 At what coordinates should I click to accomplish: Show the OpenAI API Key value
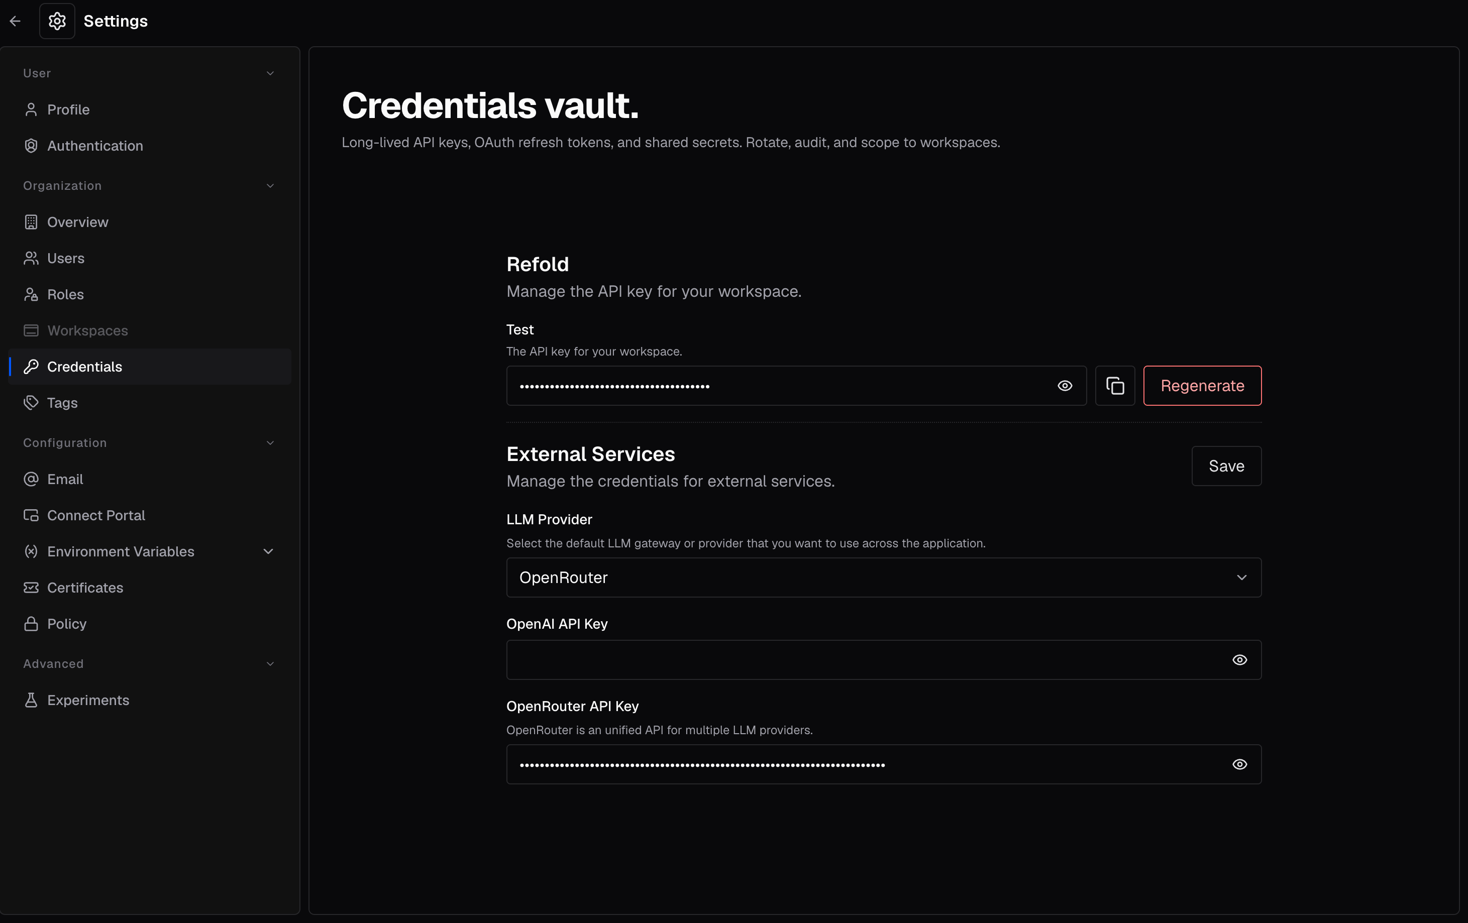pyautogui.click(x=1240, y=660)
